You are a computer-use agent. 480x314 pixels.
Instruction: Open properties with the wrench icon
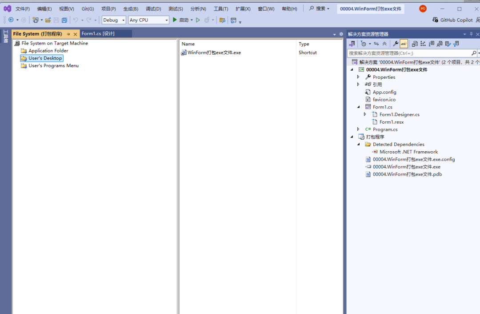click(396, 44)
